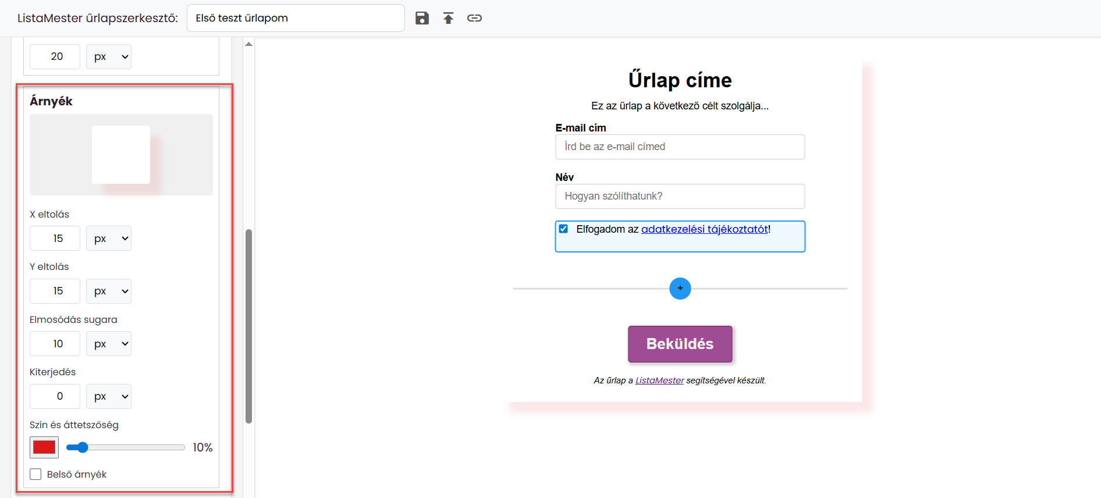Click the E-mail cím field label
Viewport: 1101px width, 498px height.
[581, 128]
